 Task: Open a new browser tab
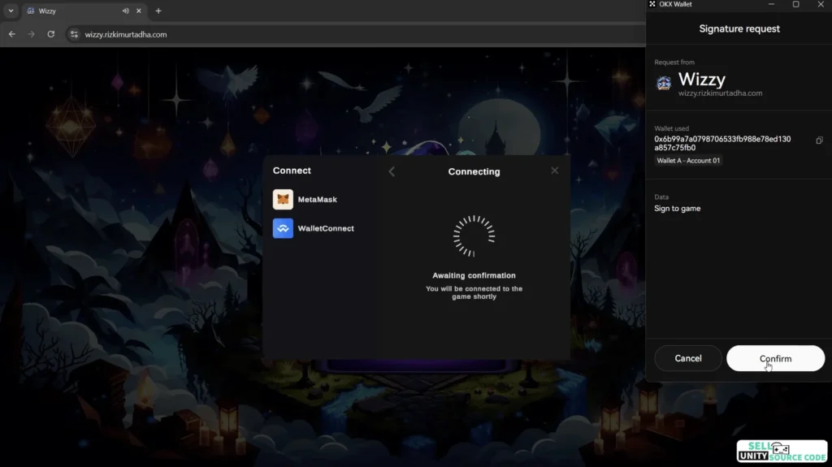click(x=158, y=11)
